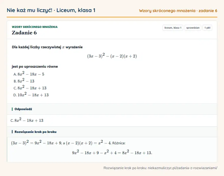Click the niekazmuliczyc.pl/zadania-z-rozwiazaniami/ footer link
The image size is (224, 176).
point(183,168)
